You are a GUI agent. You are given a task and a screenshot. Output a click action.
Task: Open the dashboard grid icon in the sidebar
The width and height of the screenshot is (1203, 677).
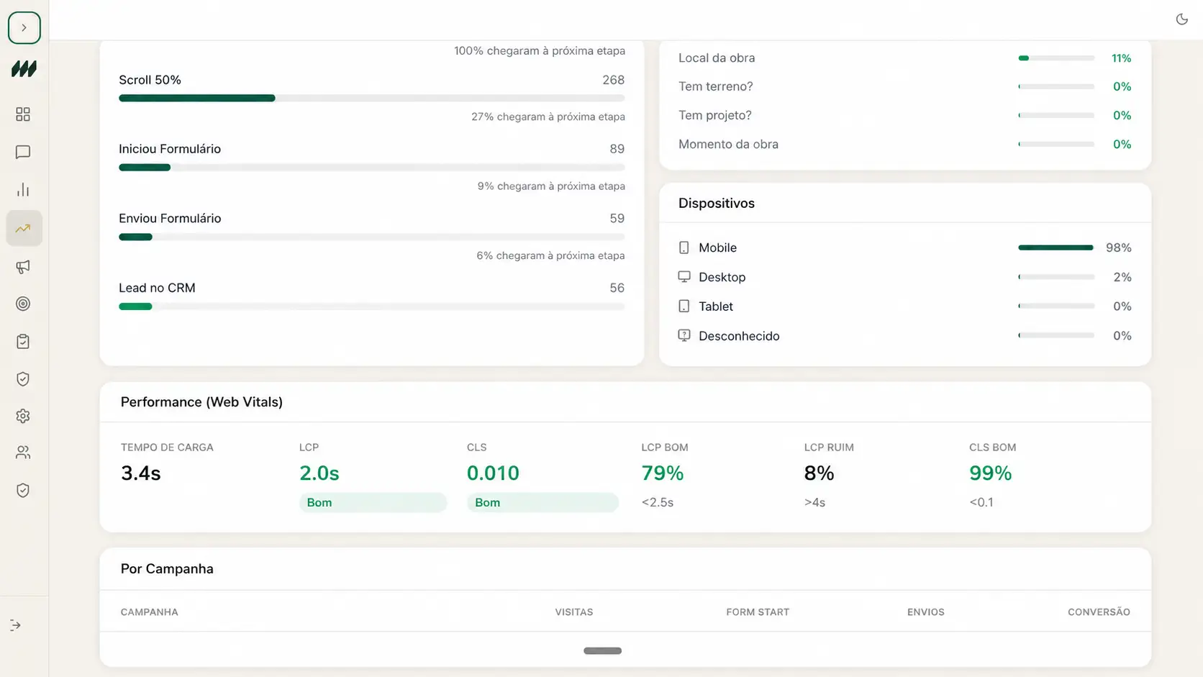tap(23, 114)
